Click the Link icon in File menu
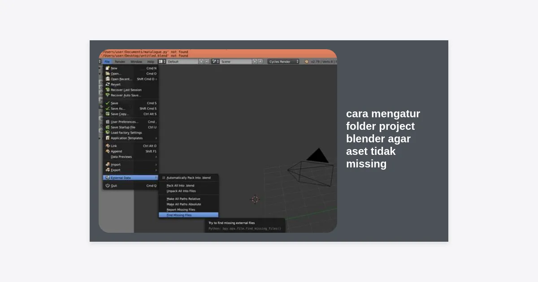The image size is (538, 282). (x=108, y=146)
